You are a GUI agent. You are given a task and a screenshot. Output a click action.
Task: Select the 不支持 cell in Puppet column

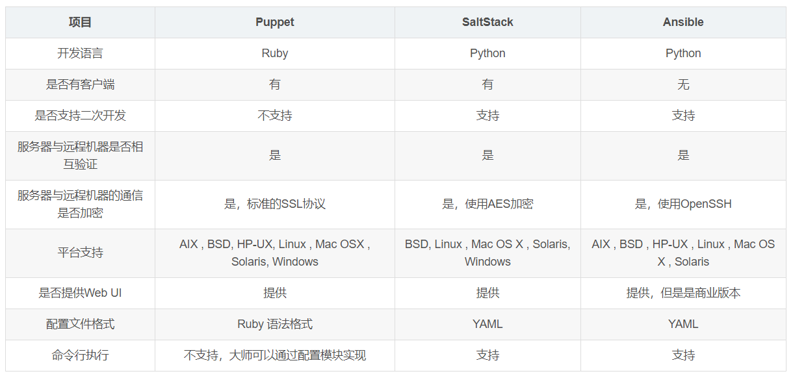click(x=274, y=116)
